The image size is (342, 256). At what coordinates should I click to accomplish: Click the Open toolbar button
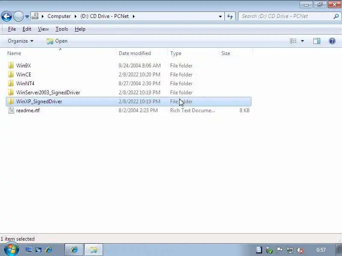coord(57,41)
